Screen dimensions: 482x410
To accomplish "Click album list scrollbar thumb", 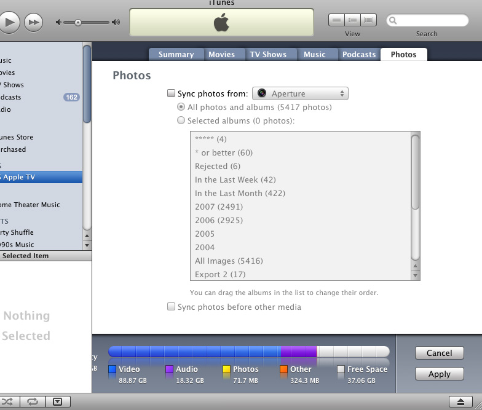I will pos(416,172).
